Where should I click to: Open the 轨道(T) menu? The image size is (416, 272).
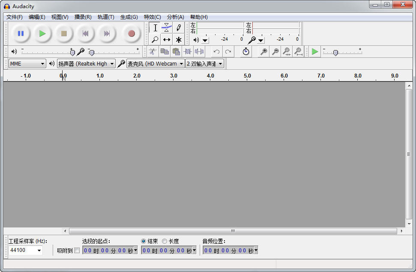[x=106, y=17]
